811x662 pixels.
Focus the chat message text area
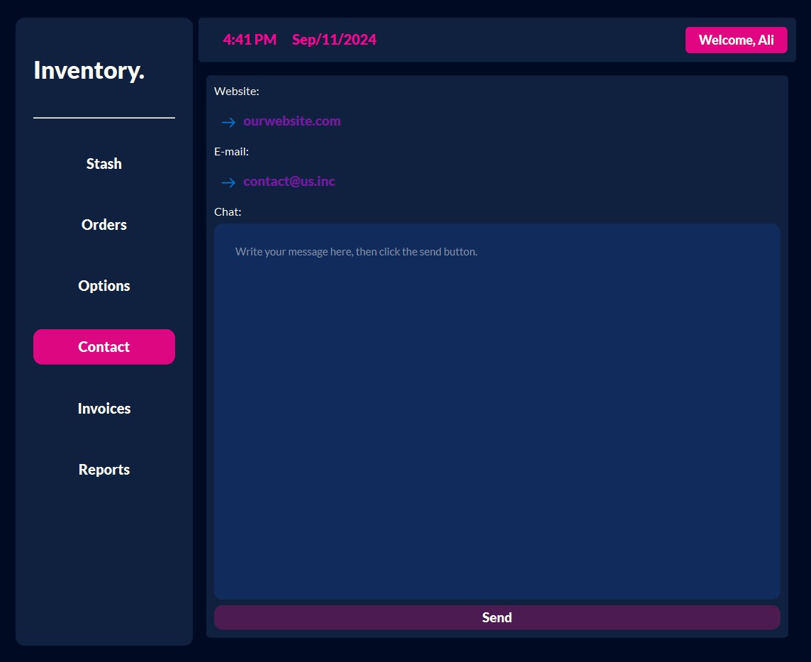click(497, 412)
